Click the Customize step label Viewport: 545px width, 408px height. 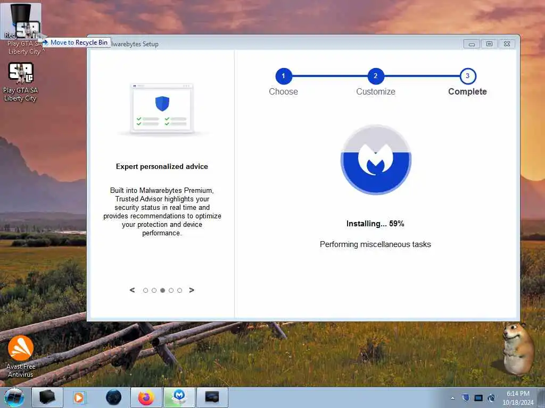pos(376,91)
